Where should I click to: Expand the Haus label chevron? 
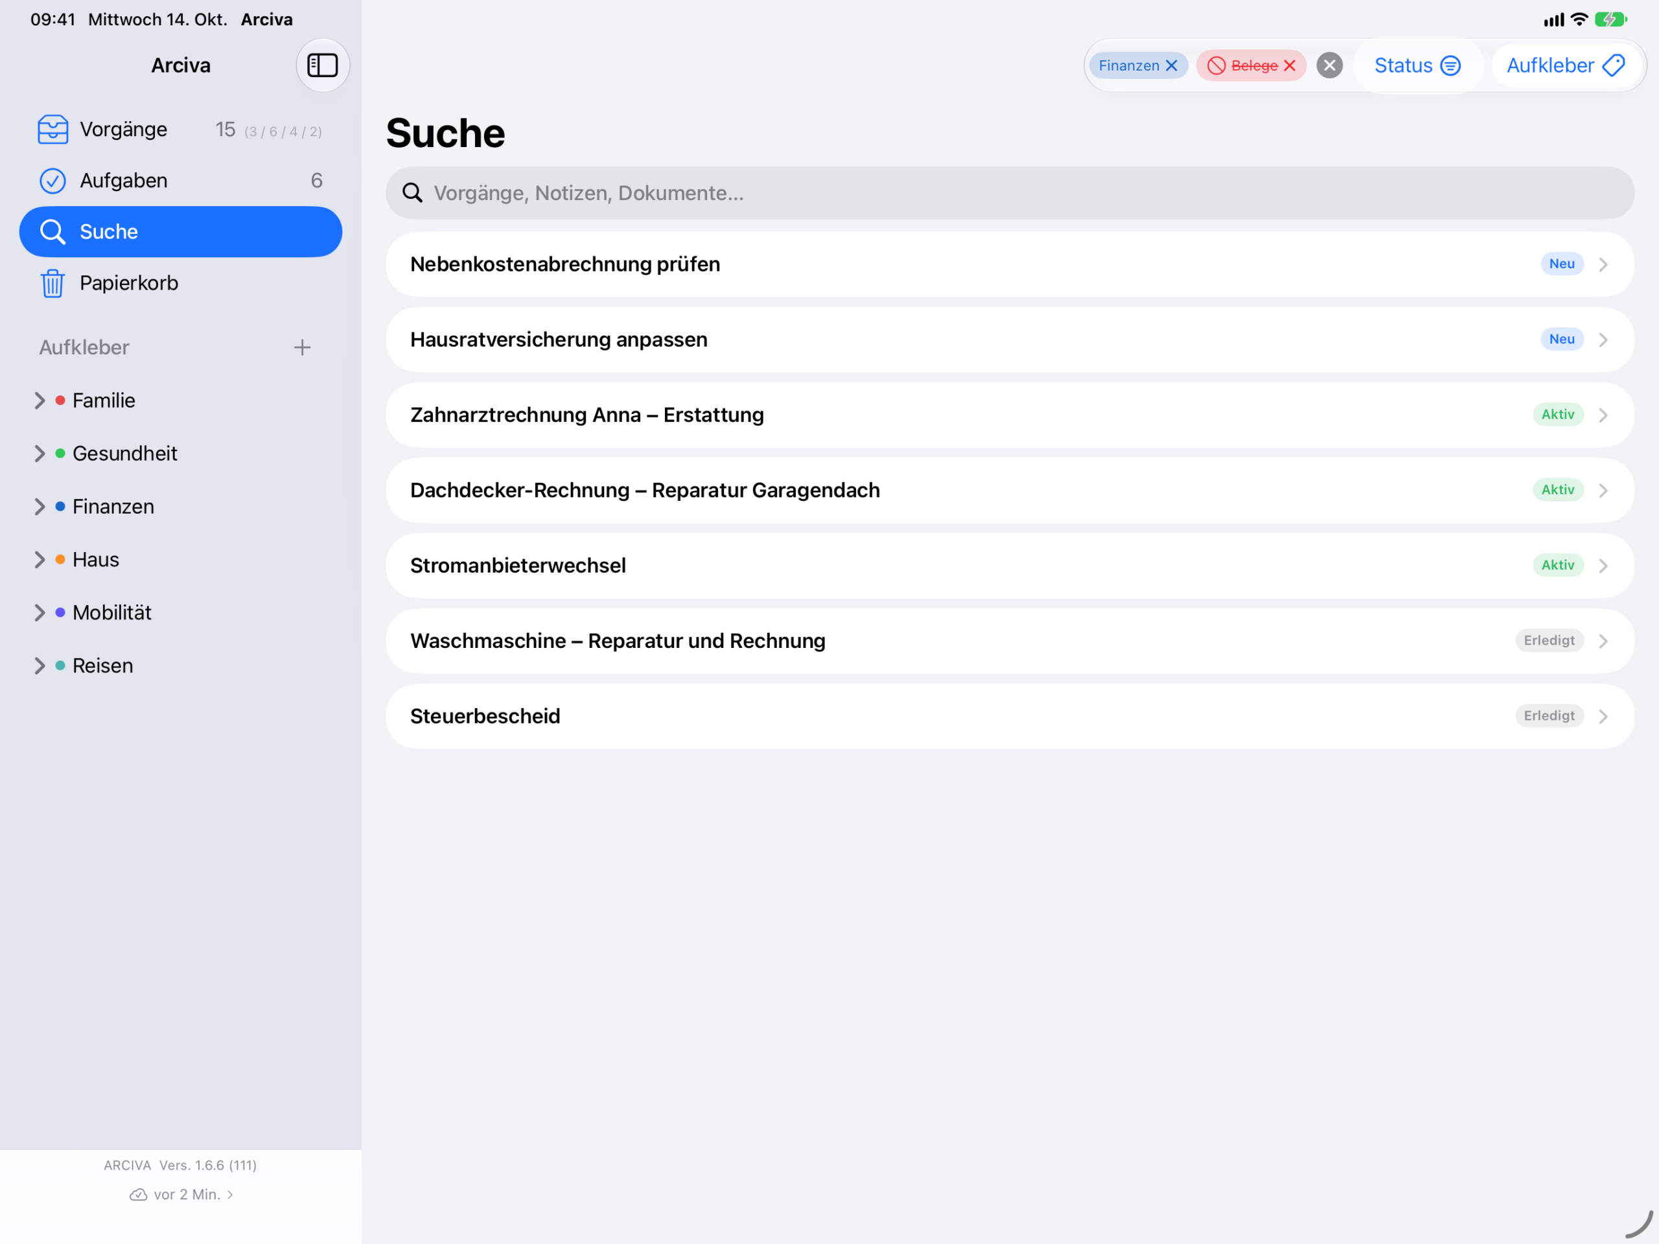tap(40, 559)
